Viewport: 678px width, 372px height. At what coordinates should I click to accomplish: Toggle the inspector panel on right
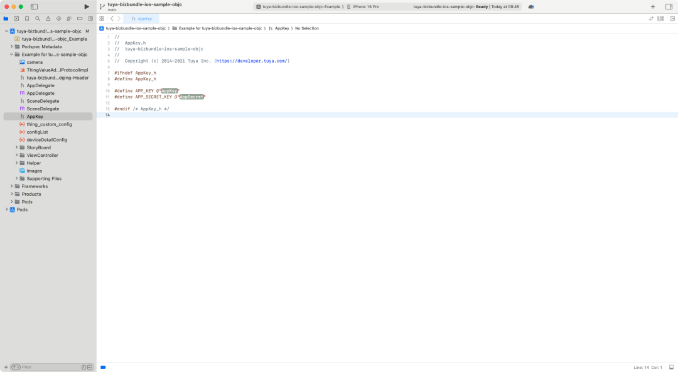[x=669, y=6]
